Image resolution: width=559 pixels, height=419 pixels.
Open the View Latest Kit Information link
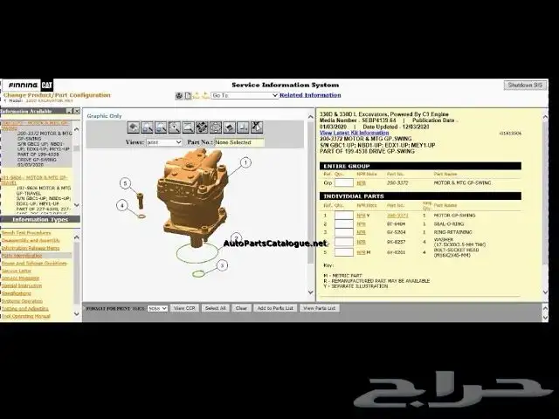353,132
